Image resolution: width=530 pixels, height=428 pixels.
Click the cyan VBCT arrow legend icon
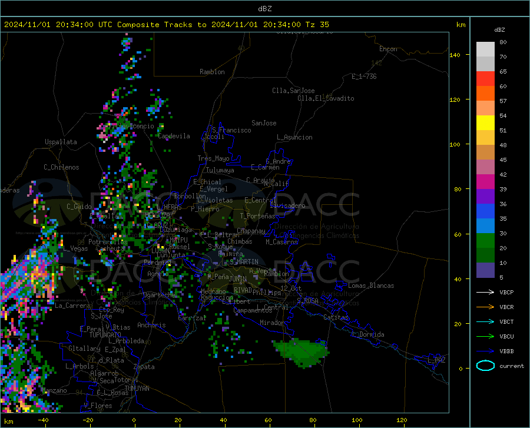pos(485,321)
